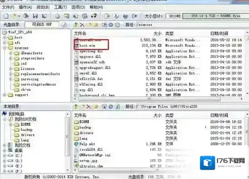Click the Exit toolbar icon
This screenshot has width=249, height=179.
click(135, 16)
